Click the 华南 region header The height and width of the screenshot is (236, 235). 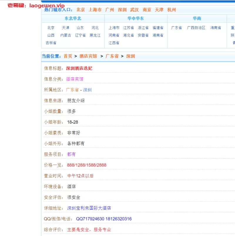pyautogui.click(x=197, y=18)
